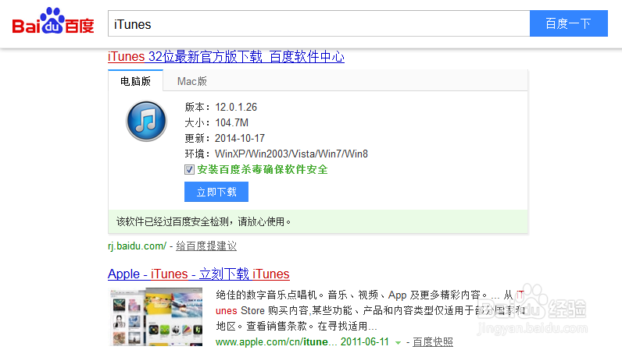This screenshot has width=622, height=350.
Task: Click the safety notice 该软件已经过百度安全检测
Action: (x=203, y=221)
